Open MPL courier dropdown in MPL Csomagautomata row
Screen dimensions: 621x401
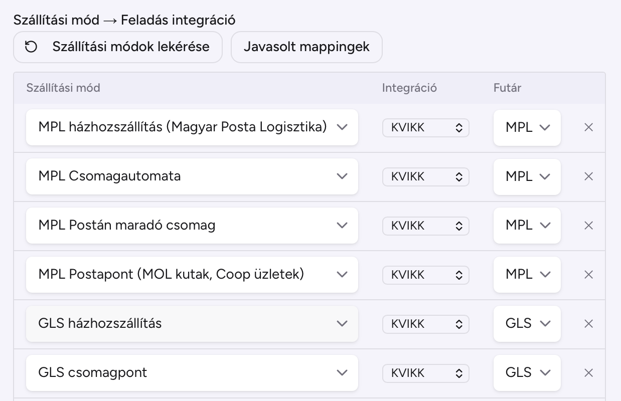[x=527, y=176]
